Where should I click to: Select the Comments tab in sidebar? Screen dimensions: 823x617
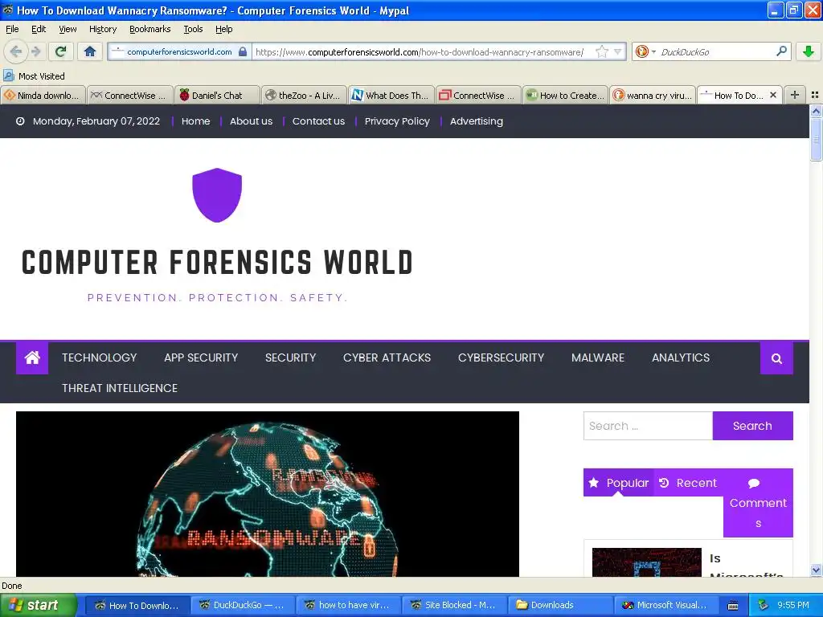[x=758, y=503]
